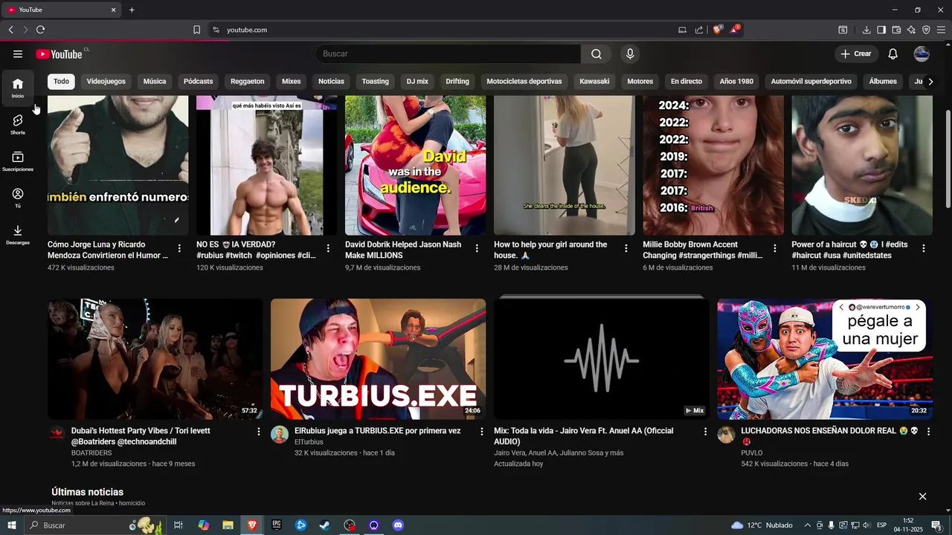Reload the page in the browser
This screenshot has height=535, width=952.
point(40,30)
